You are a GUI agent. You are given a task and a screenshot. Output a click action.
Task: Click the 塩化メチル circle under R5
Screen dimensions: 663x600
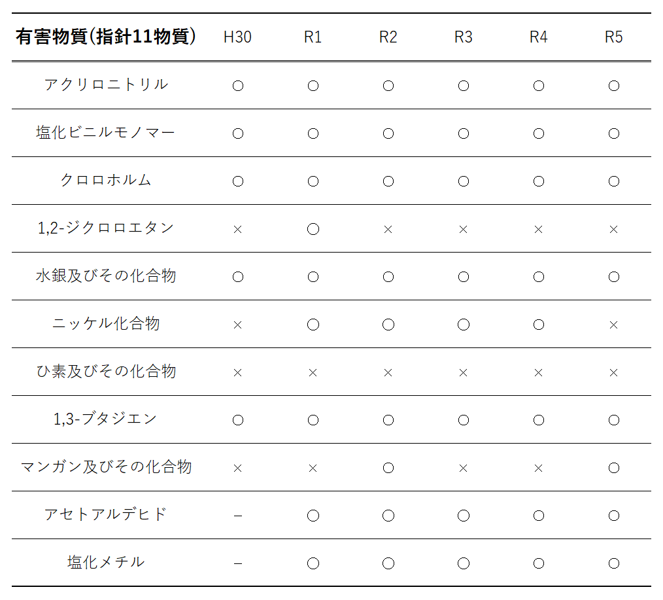tap(613, 563)
